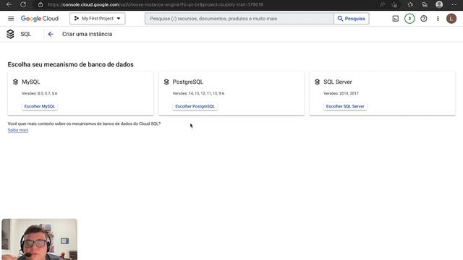Open the browser collections icon
The image size is (463, 260).
click(x=425, y=5)
